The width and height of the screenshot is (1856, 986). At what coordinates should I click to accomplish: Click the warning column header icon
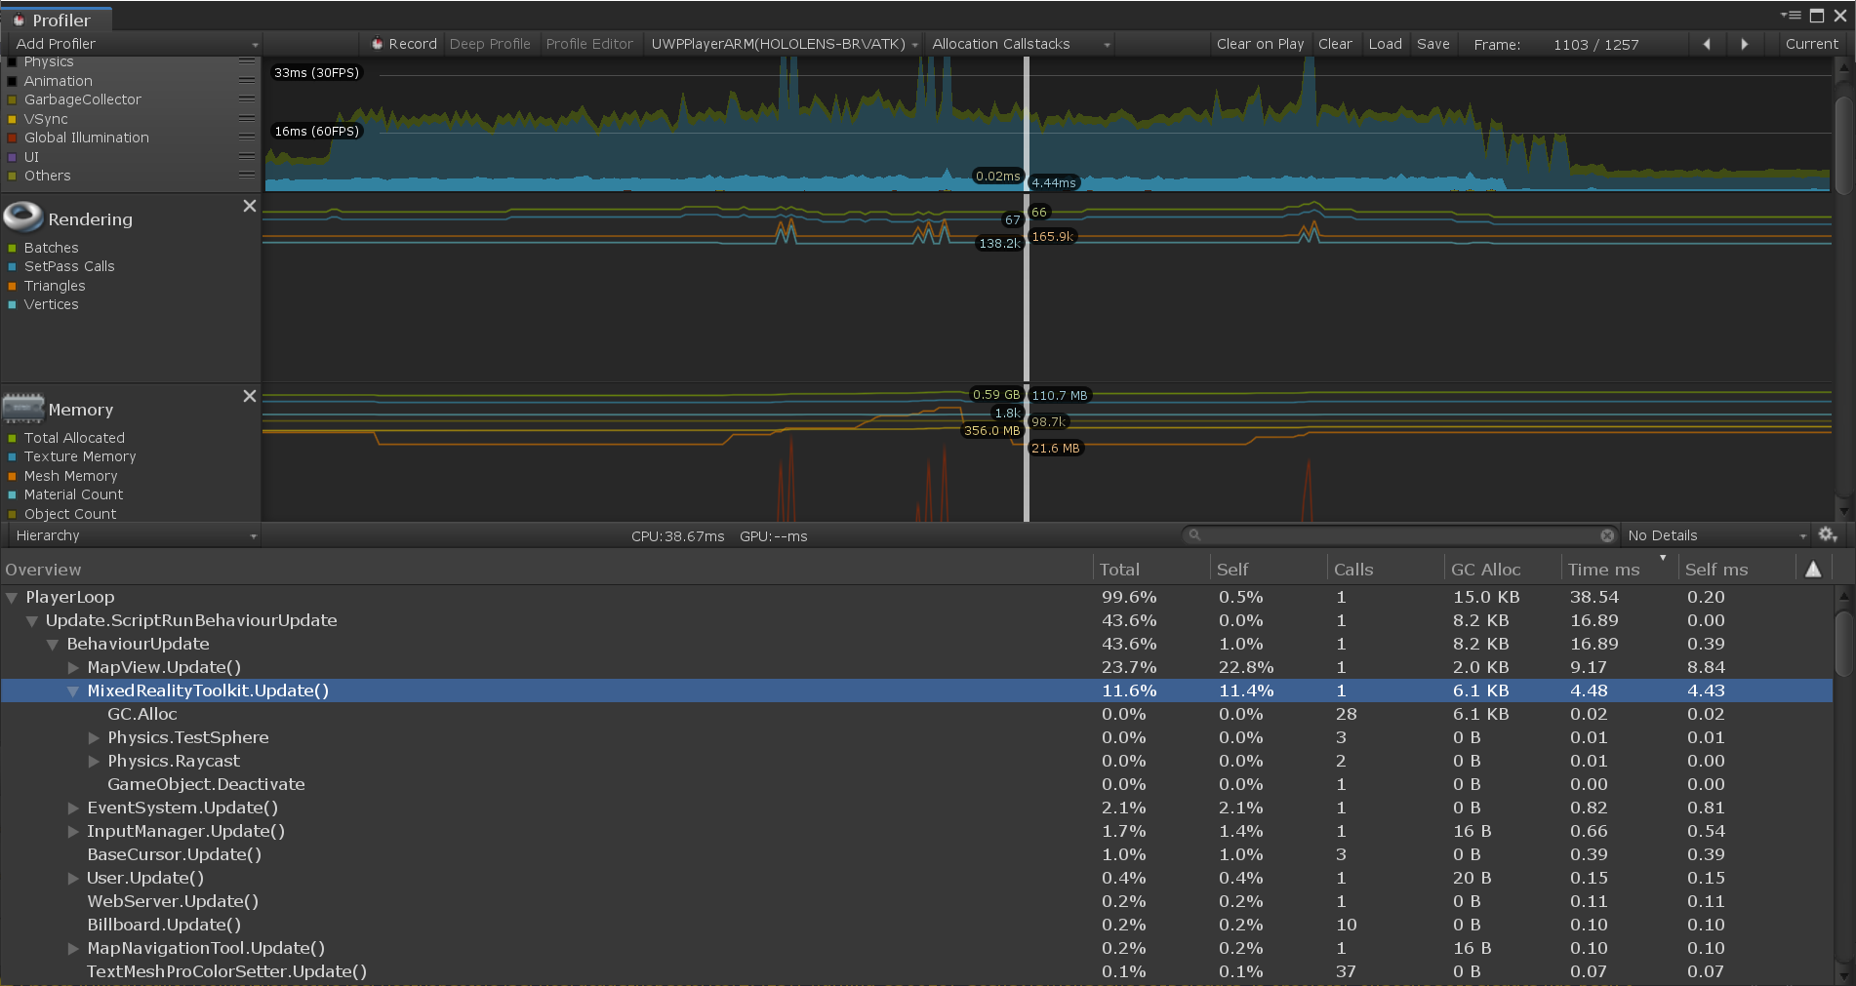(x=1813, y=570)
